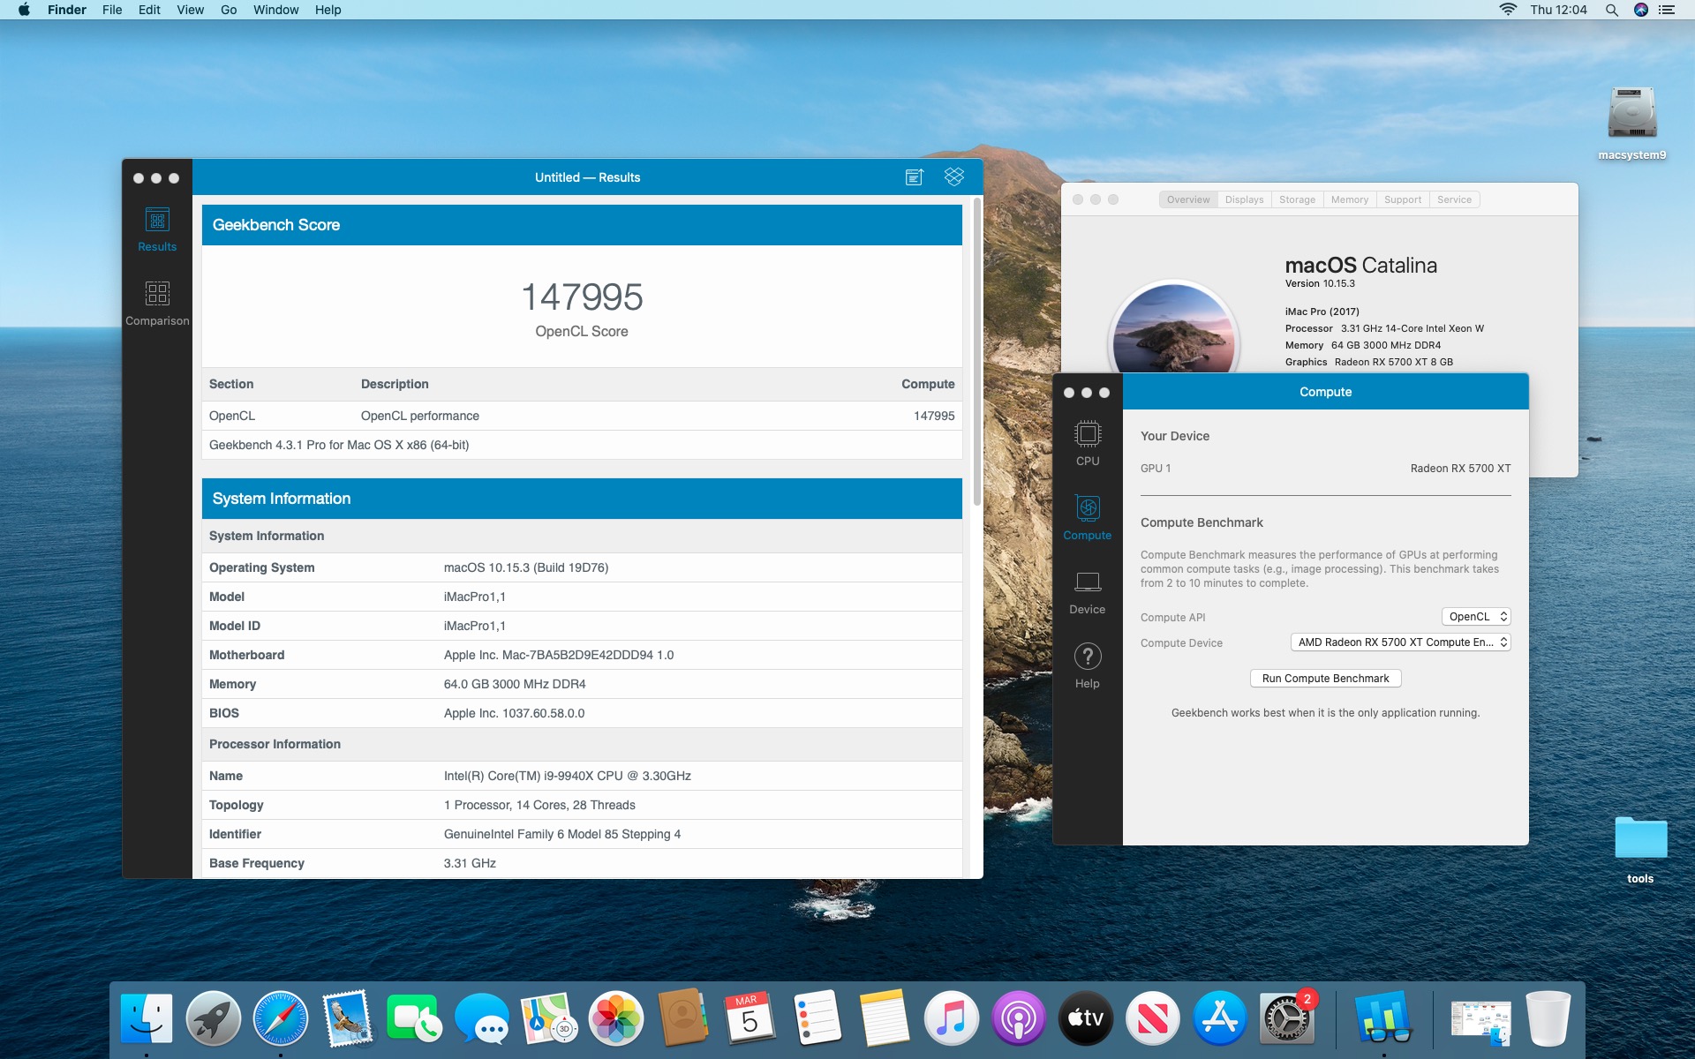
Task: Open the View menu
Action: tap(190, 10)
